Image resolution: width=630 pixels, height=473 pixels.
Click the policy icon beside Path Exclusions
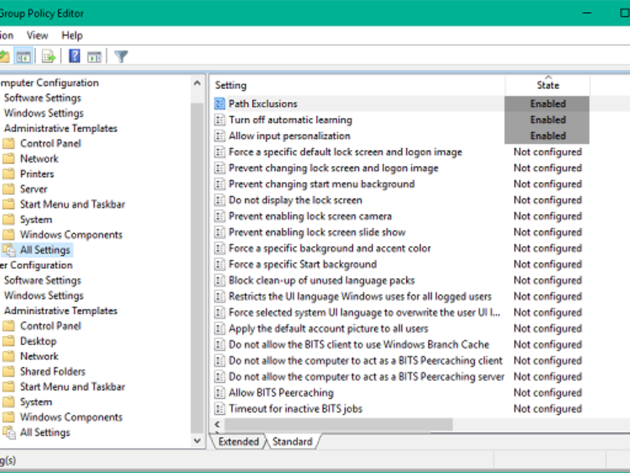[x=219, y=104]
